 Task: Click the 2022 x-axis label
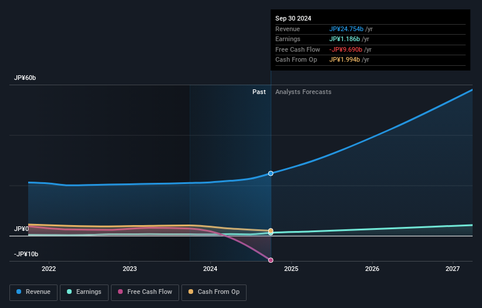[x=49, y=269]
